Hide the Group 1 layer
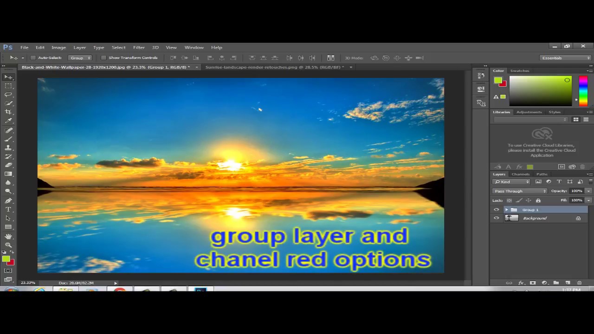 click(x=497, y=210)
